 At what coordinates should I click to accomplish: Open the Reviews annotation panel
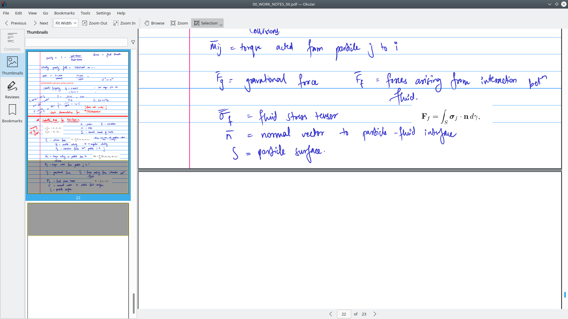[12, 89]
